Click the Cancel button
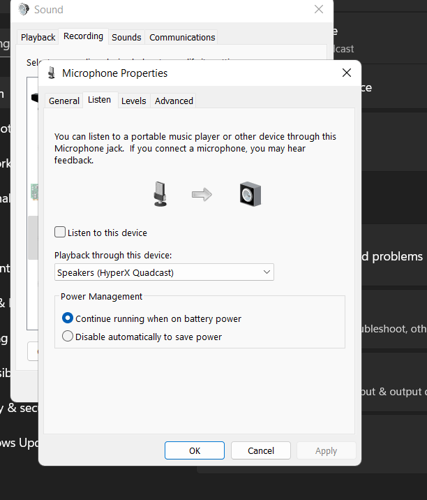 261,450
